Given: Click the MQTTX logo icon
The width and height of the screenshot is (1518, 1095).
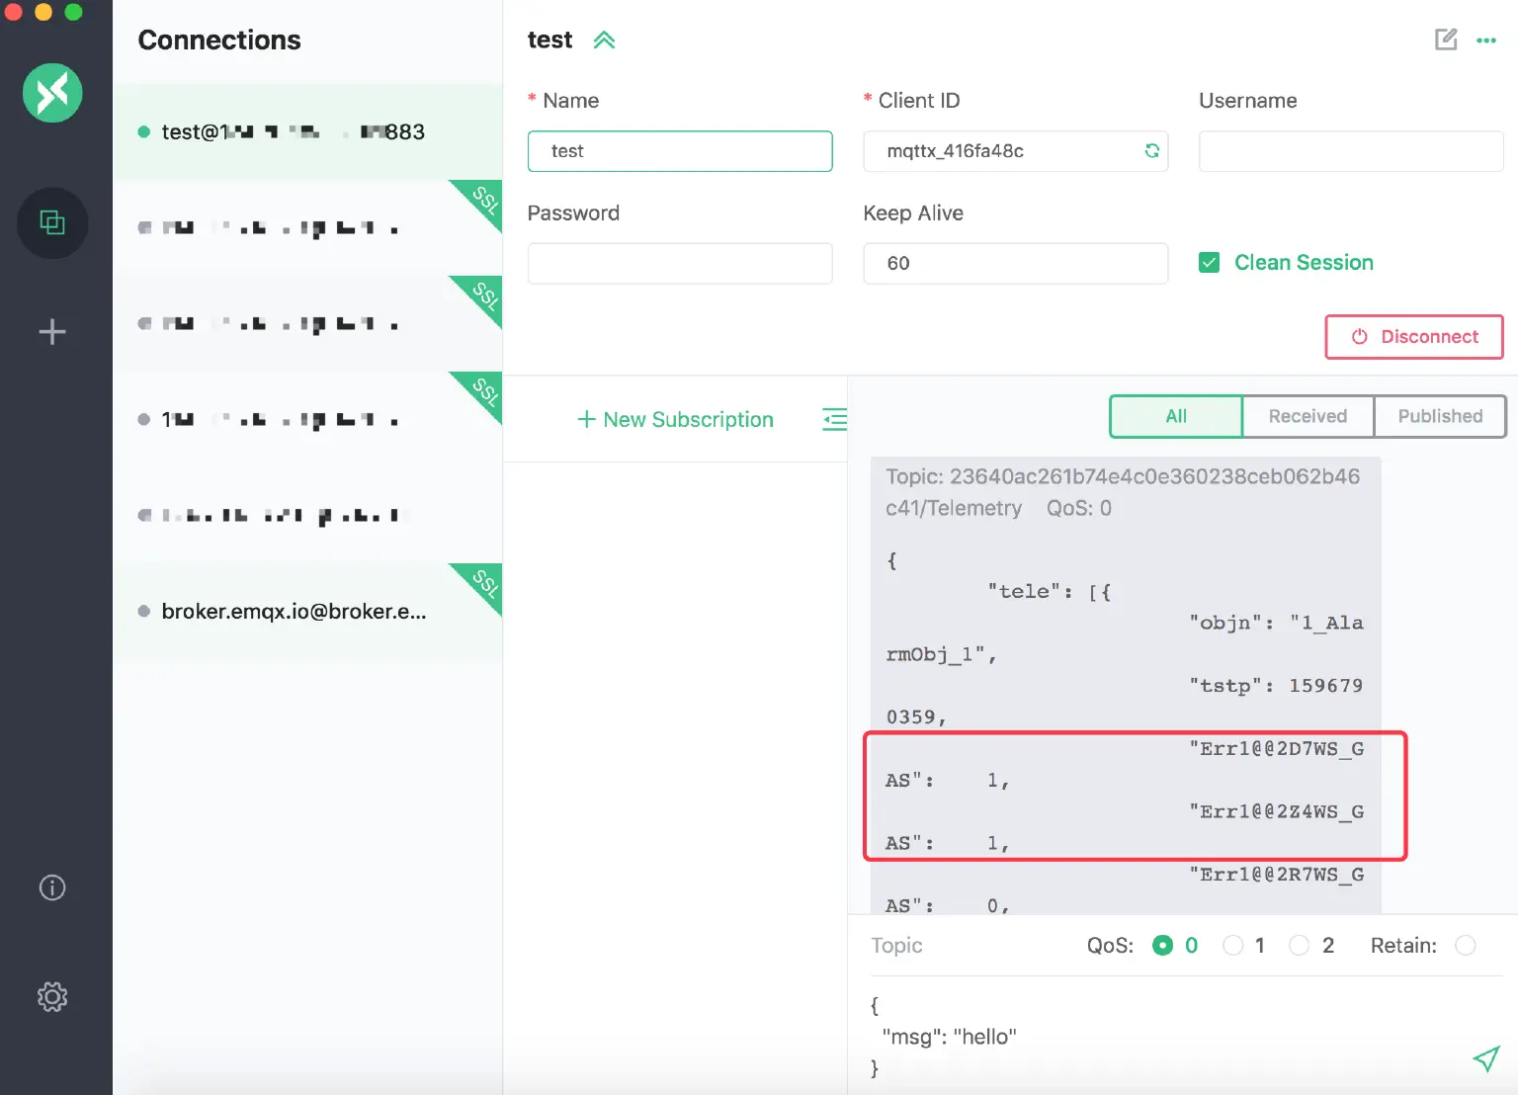Looking at the screenshot, I should pos(52,93).
